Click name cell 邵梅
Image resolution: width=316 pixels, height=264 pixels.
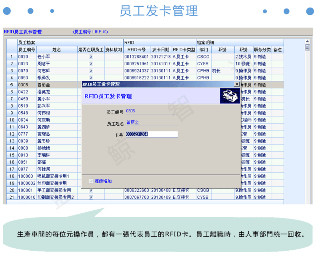click(x=57, y=162)
